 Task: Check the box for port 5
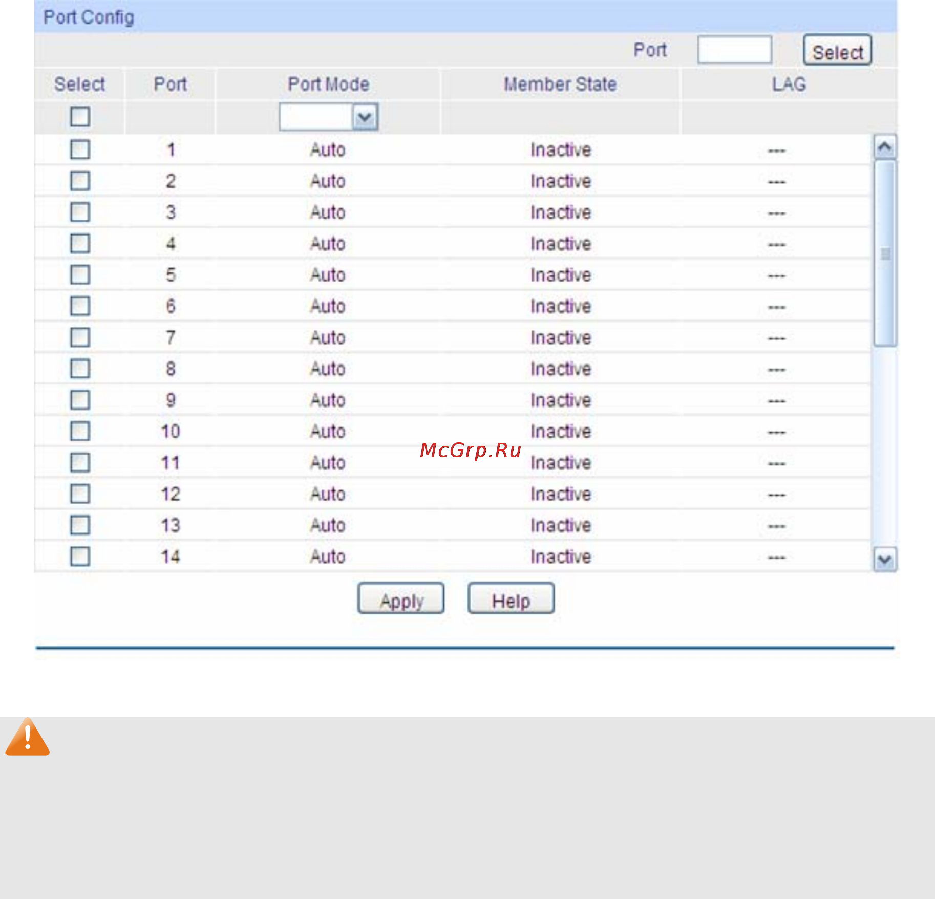pyautogui.click(x=80, y=274)
